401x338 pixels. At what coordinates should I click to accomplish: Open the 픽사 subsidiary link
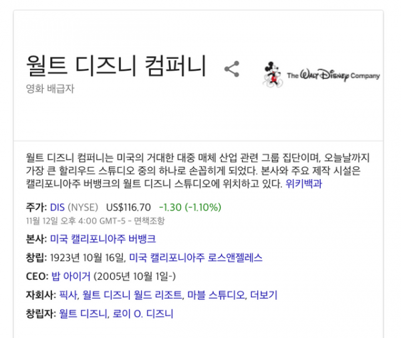pyautogui.click(x=68, y=295)
